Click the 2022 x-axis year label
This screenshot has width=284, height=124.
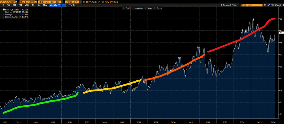click(x=207, y=122)
